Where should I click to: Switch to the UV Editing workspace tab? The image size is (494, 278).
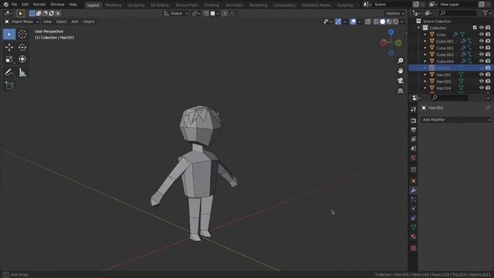[x=160, y=5]
